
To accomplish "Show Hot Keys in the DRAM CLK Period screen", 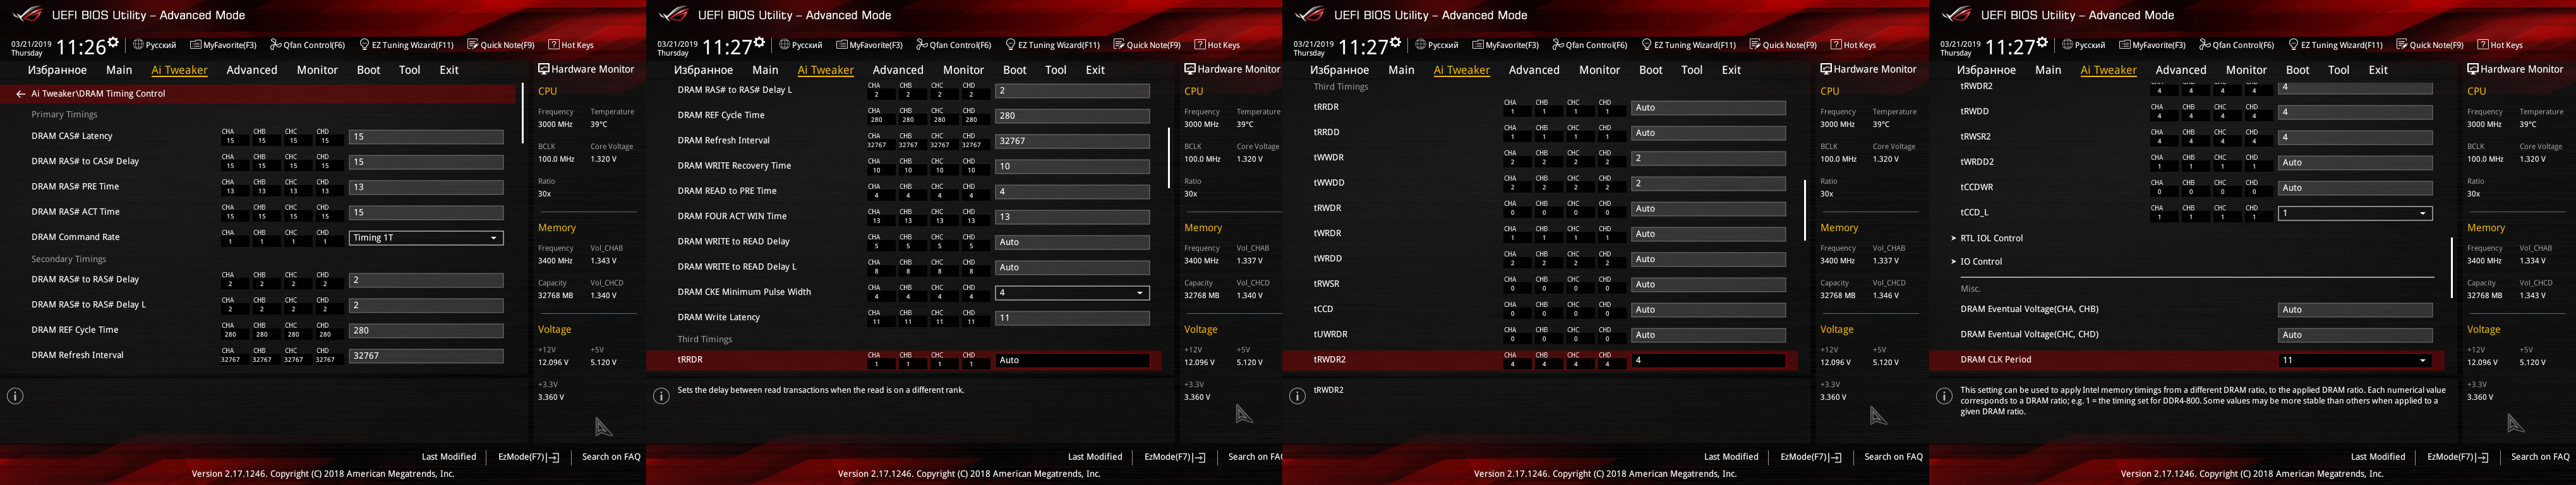I will pos(2499,45).
